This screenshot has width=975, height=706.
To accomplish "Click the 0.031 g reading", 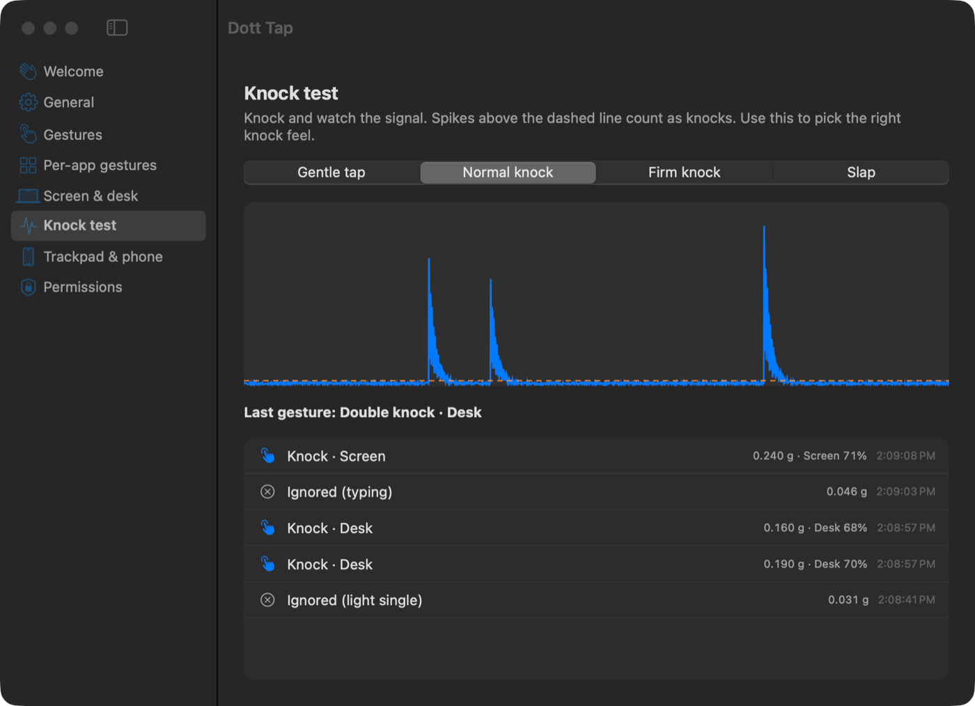I will pos(848,600).
